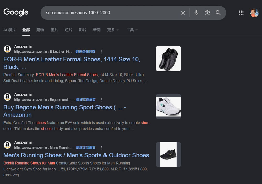Open the account profile avatar
This screenshot has width=262, height=184.
[x=254, y=13]
